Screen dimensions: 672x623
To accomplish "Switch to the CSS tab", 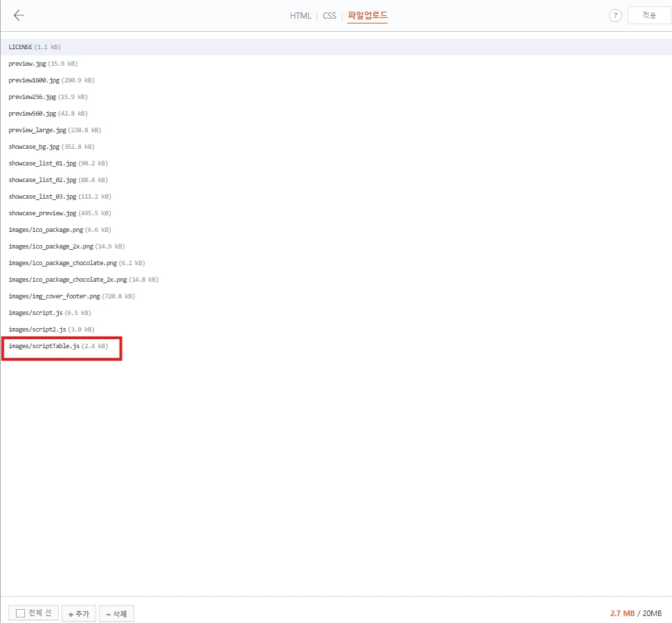I will coord(329,16).
